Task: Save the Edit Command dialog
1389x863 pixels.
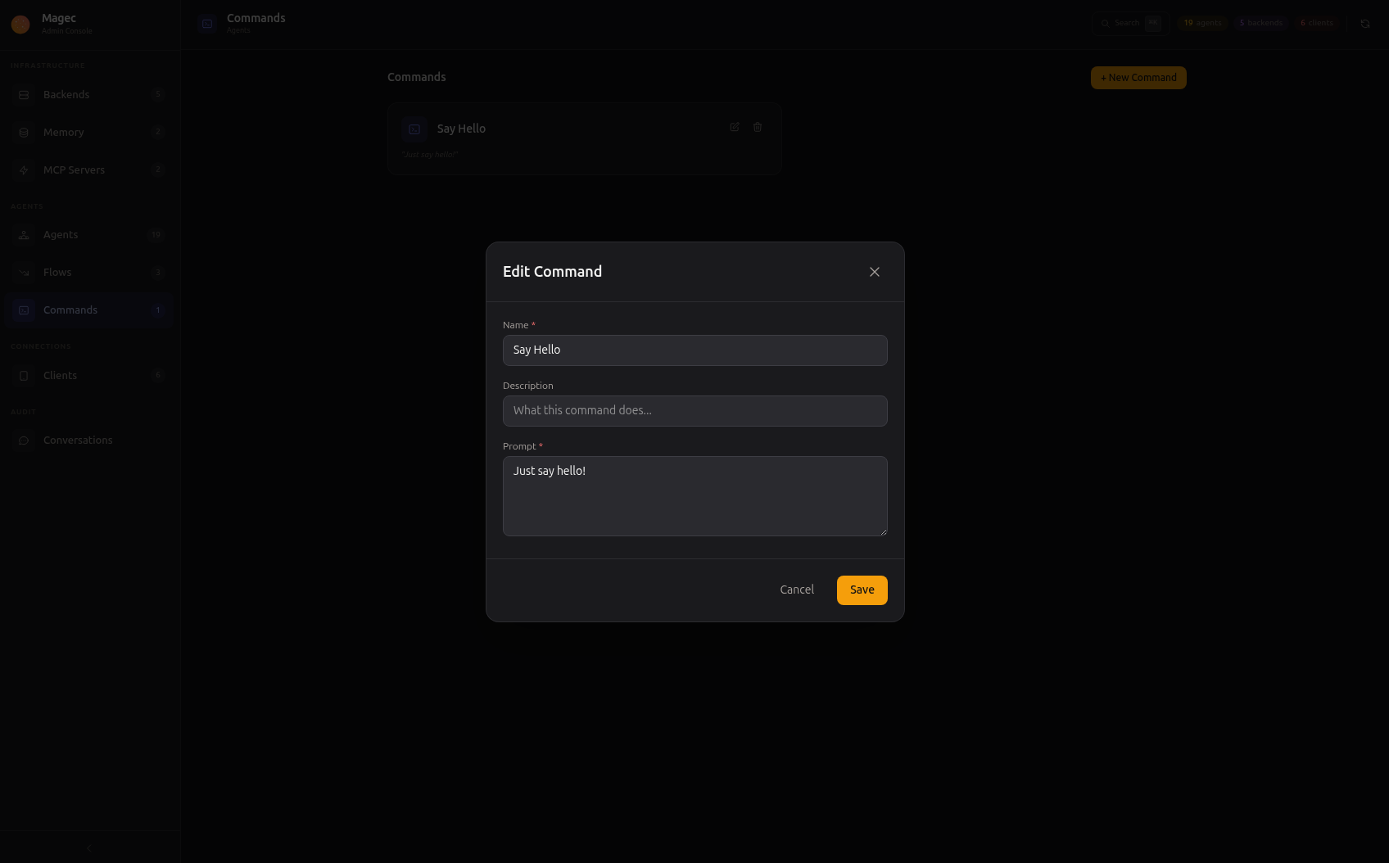Action: click(x=862, y=590)
